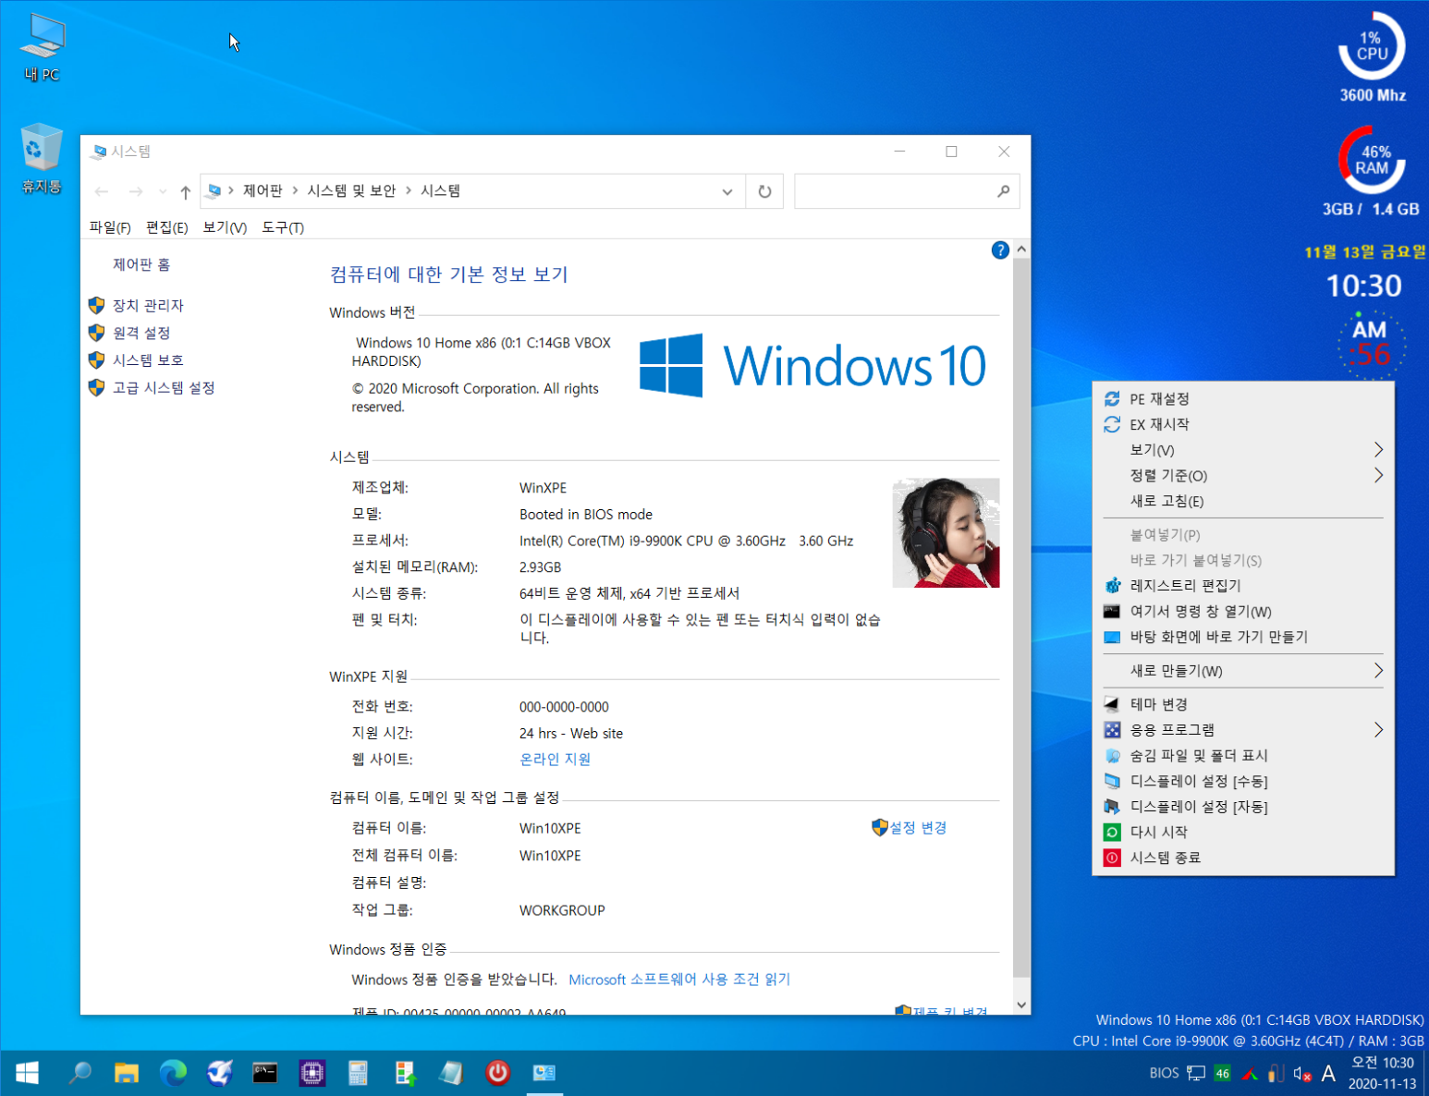Image resolution: width=1429 pixels, height=1096 pixels.
Task: Choose 새로 고침(E) from context menu
Action: (1243, 501)
